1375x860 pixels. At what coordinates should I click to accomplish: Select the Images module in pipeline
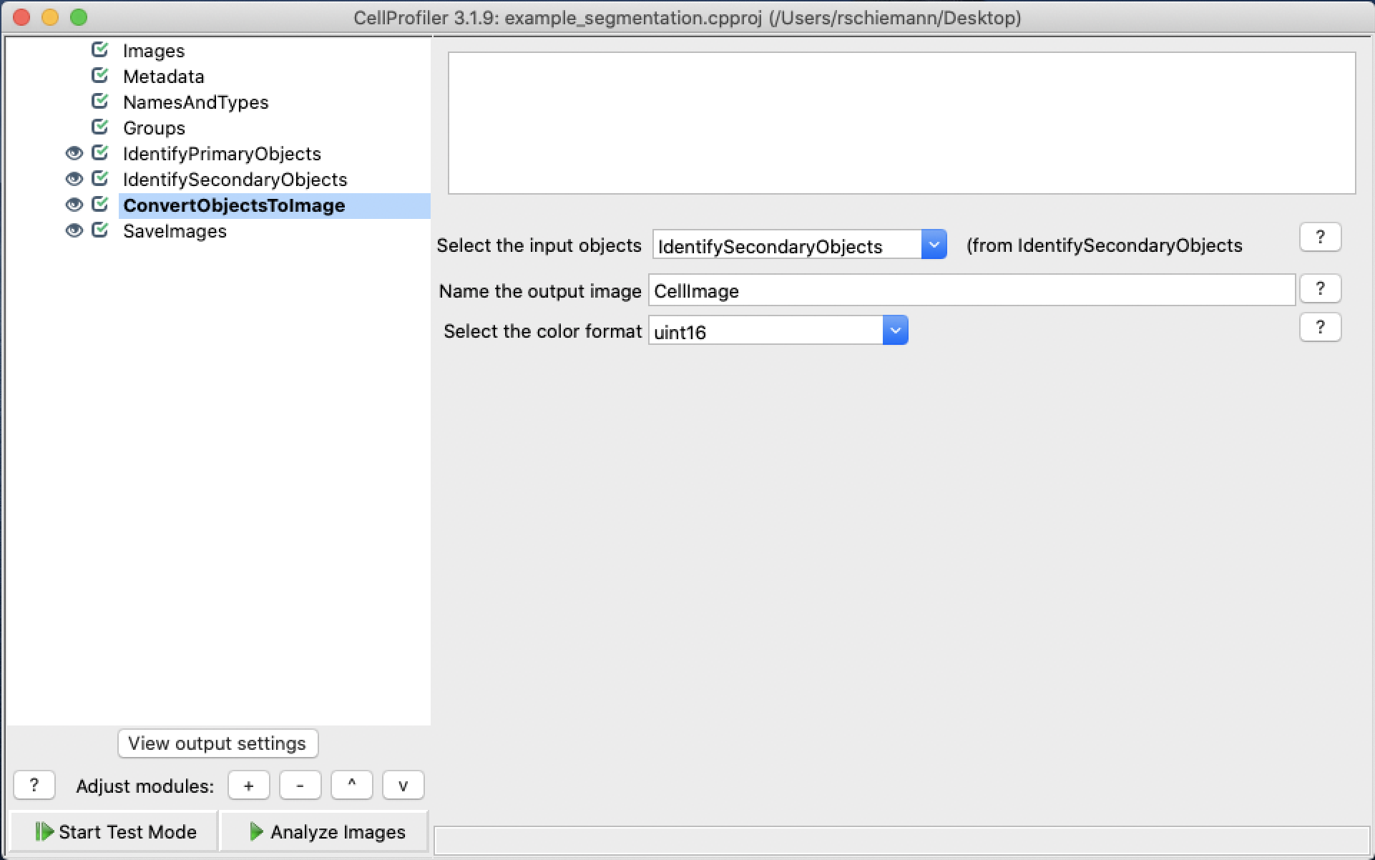(154, 51)
